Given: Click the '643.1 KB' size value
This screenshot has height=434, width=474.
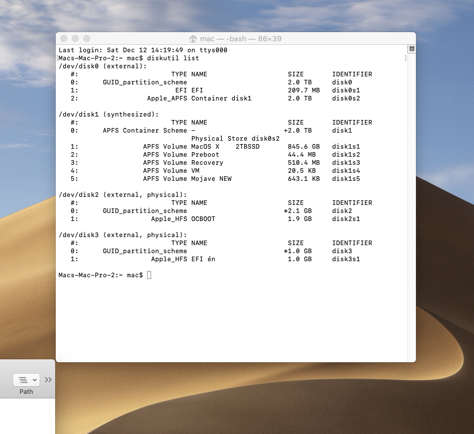Looking at the screenshot, I should [304, 179].
